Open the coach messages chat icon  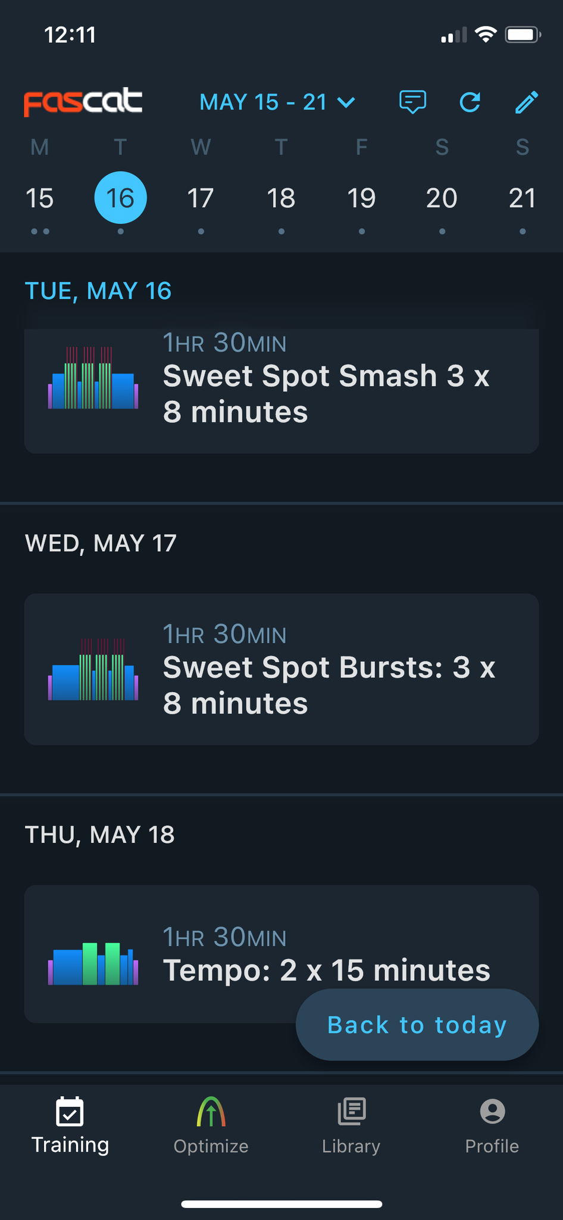click(412, 102)
